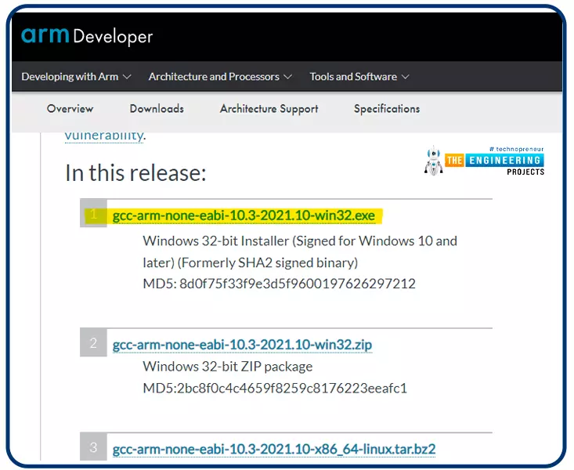Expand the Tools and Software chevron
Screen dimensions: 574x470
click(x=405, y=77)
